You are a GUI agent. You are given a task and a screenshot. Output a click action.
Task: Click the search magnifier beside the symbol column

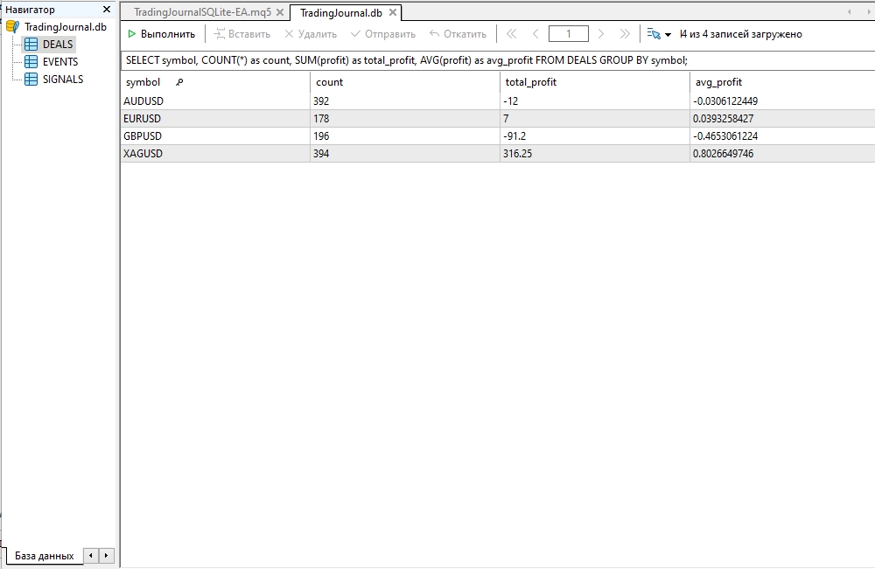(181, 81)
